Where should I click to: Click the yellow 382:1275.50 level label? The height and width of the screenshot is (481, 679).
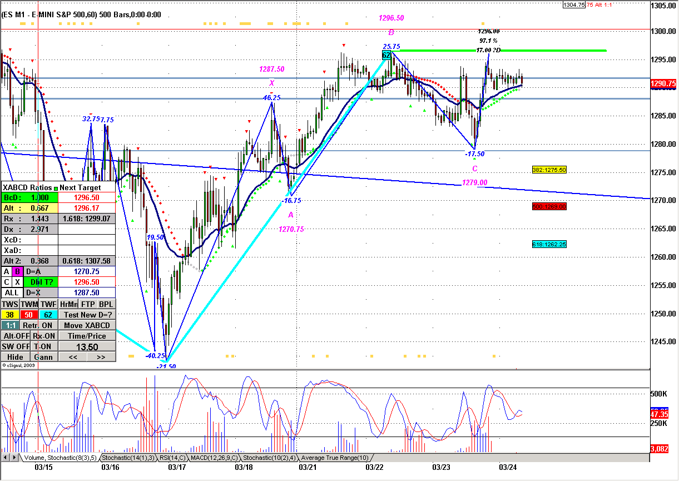549,170
